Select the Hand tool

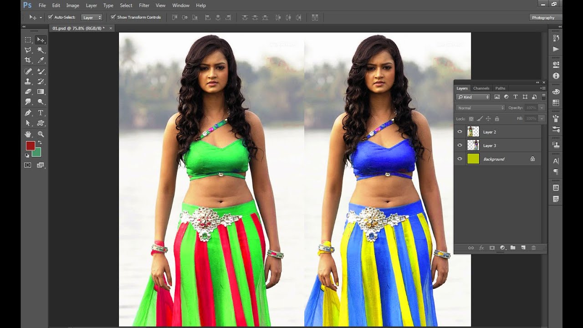pyautogui.click(x=28, y=134)
